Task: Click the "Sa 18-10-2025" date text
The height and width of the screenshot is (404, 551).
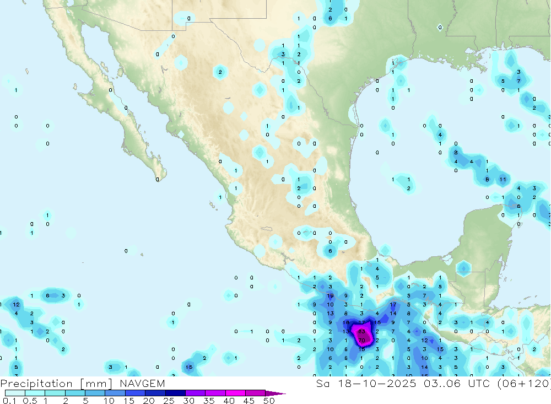Action: coord(366,384)
